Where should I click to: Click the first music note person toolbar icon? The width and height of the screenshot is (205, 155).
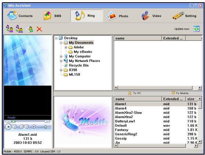[x=10, y=29]
